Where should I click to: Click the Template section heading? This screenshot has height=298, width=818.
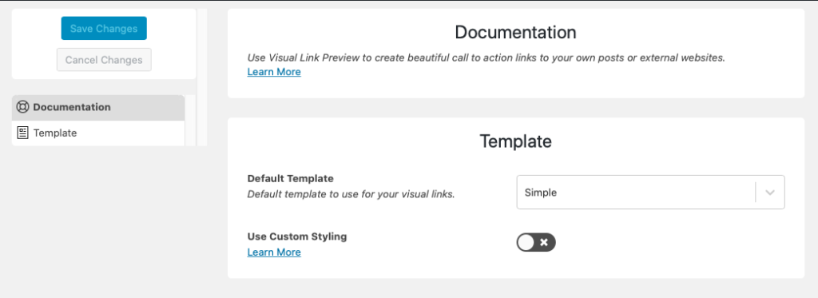[515, 141]
